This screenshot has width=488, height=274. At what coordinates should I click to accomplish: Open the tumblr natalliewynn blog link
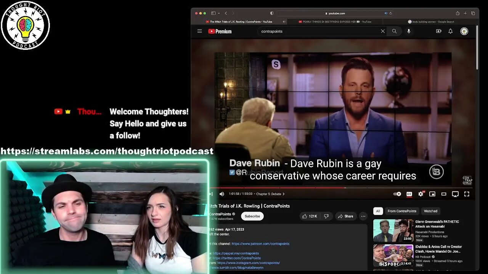pos(237,268)
